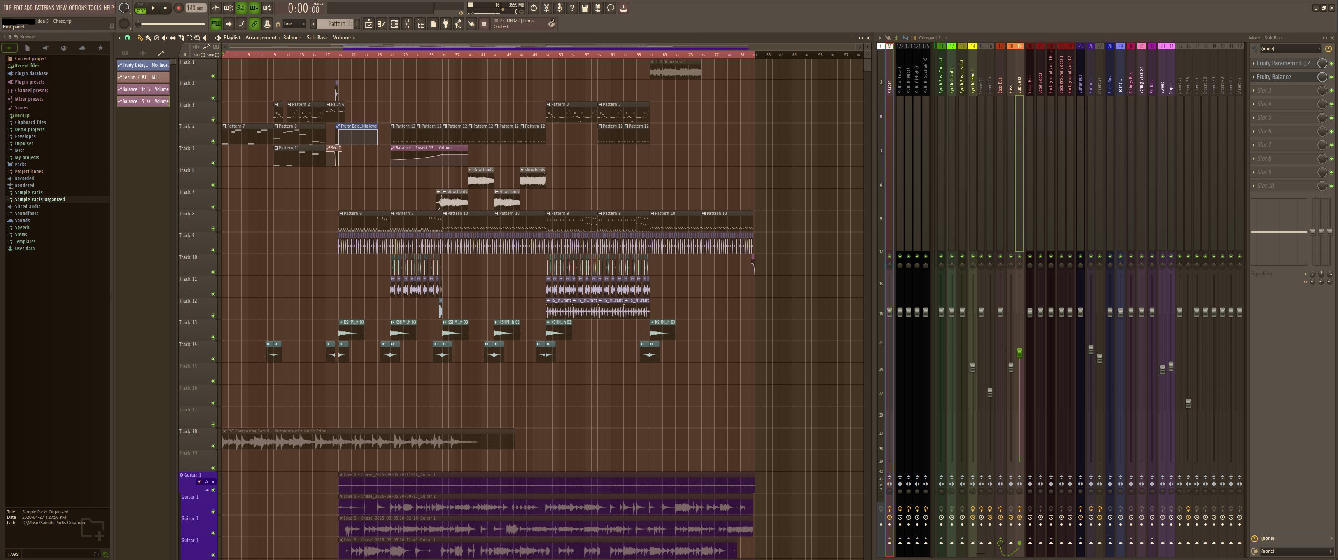Toggle playlist Snap magnet icon

127,37
